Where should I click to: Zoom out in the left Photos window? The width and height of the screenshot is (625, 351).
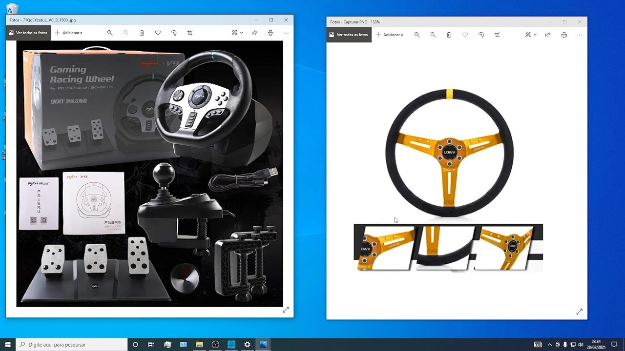coord(125,33)
